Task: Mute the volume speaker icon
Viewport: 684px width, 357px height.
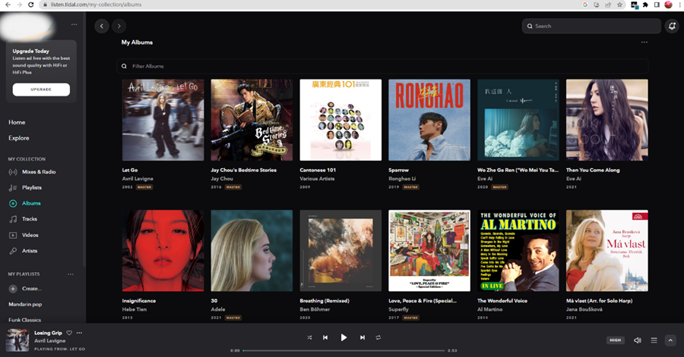Action: pyautogui.click(x=638, y=340)
